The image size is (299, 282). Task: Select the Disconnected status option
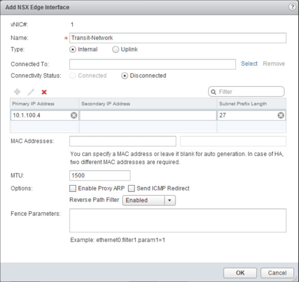click(x=125, y=76)
